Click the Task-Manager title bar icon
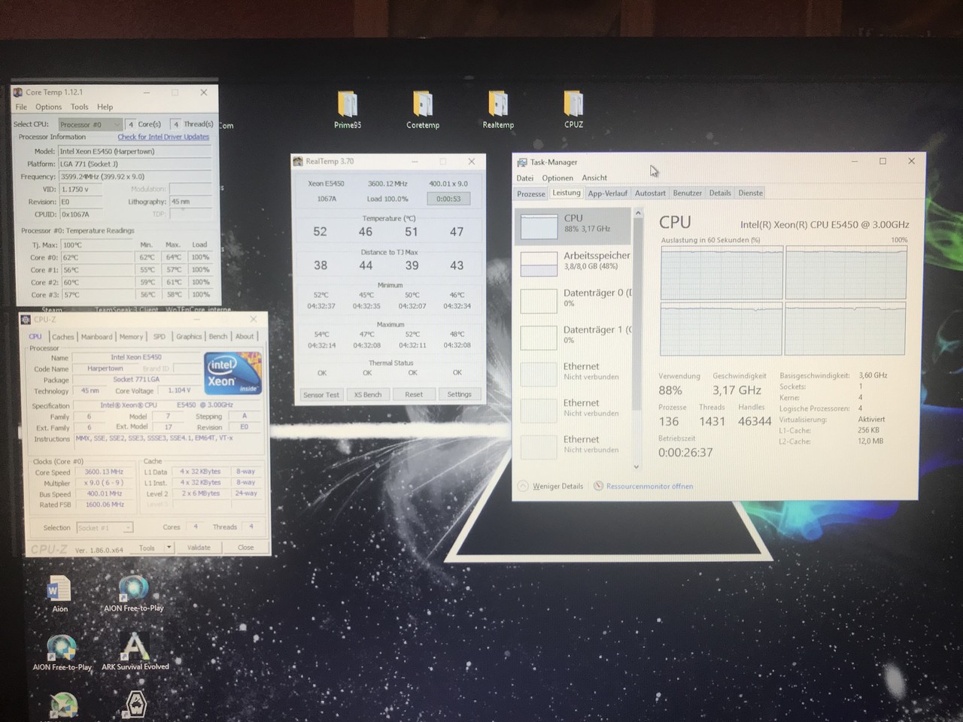The width and height of the screenshot is (963, 722). click(522, 162)
